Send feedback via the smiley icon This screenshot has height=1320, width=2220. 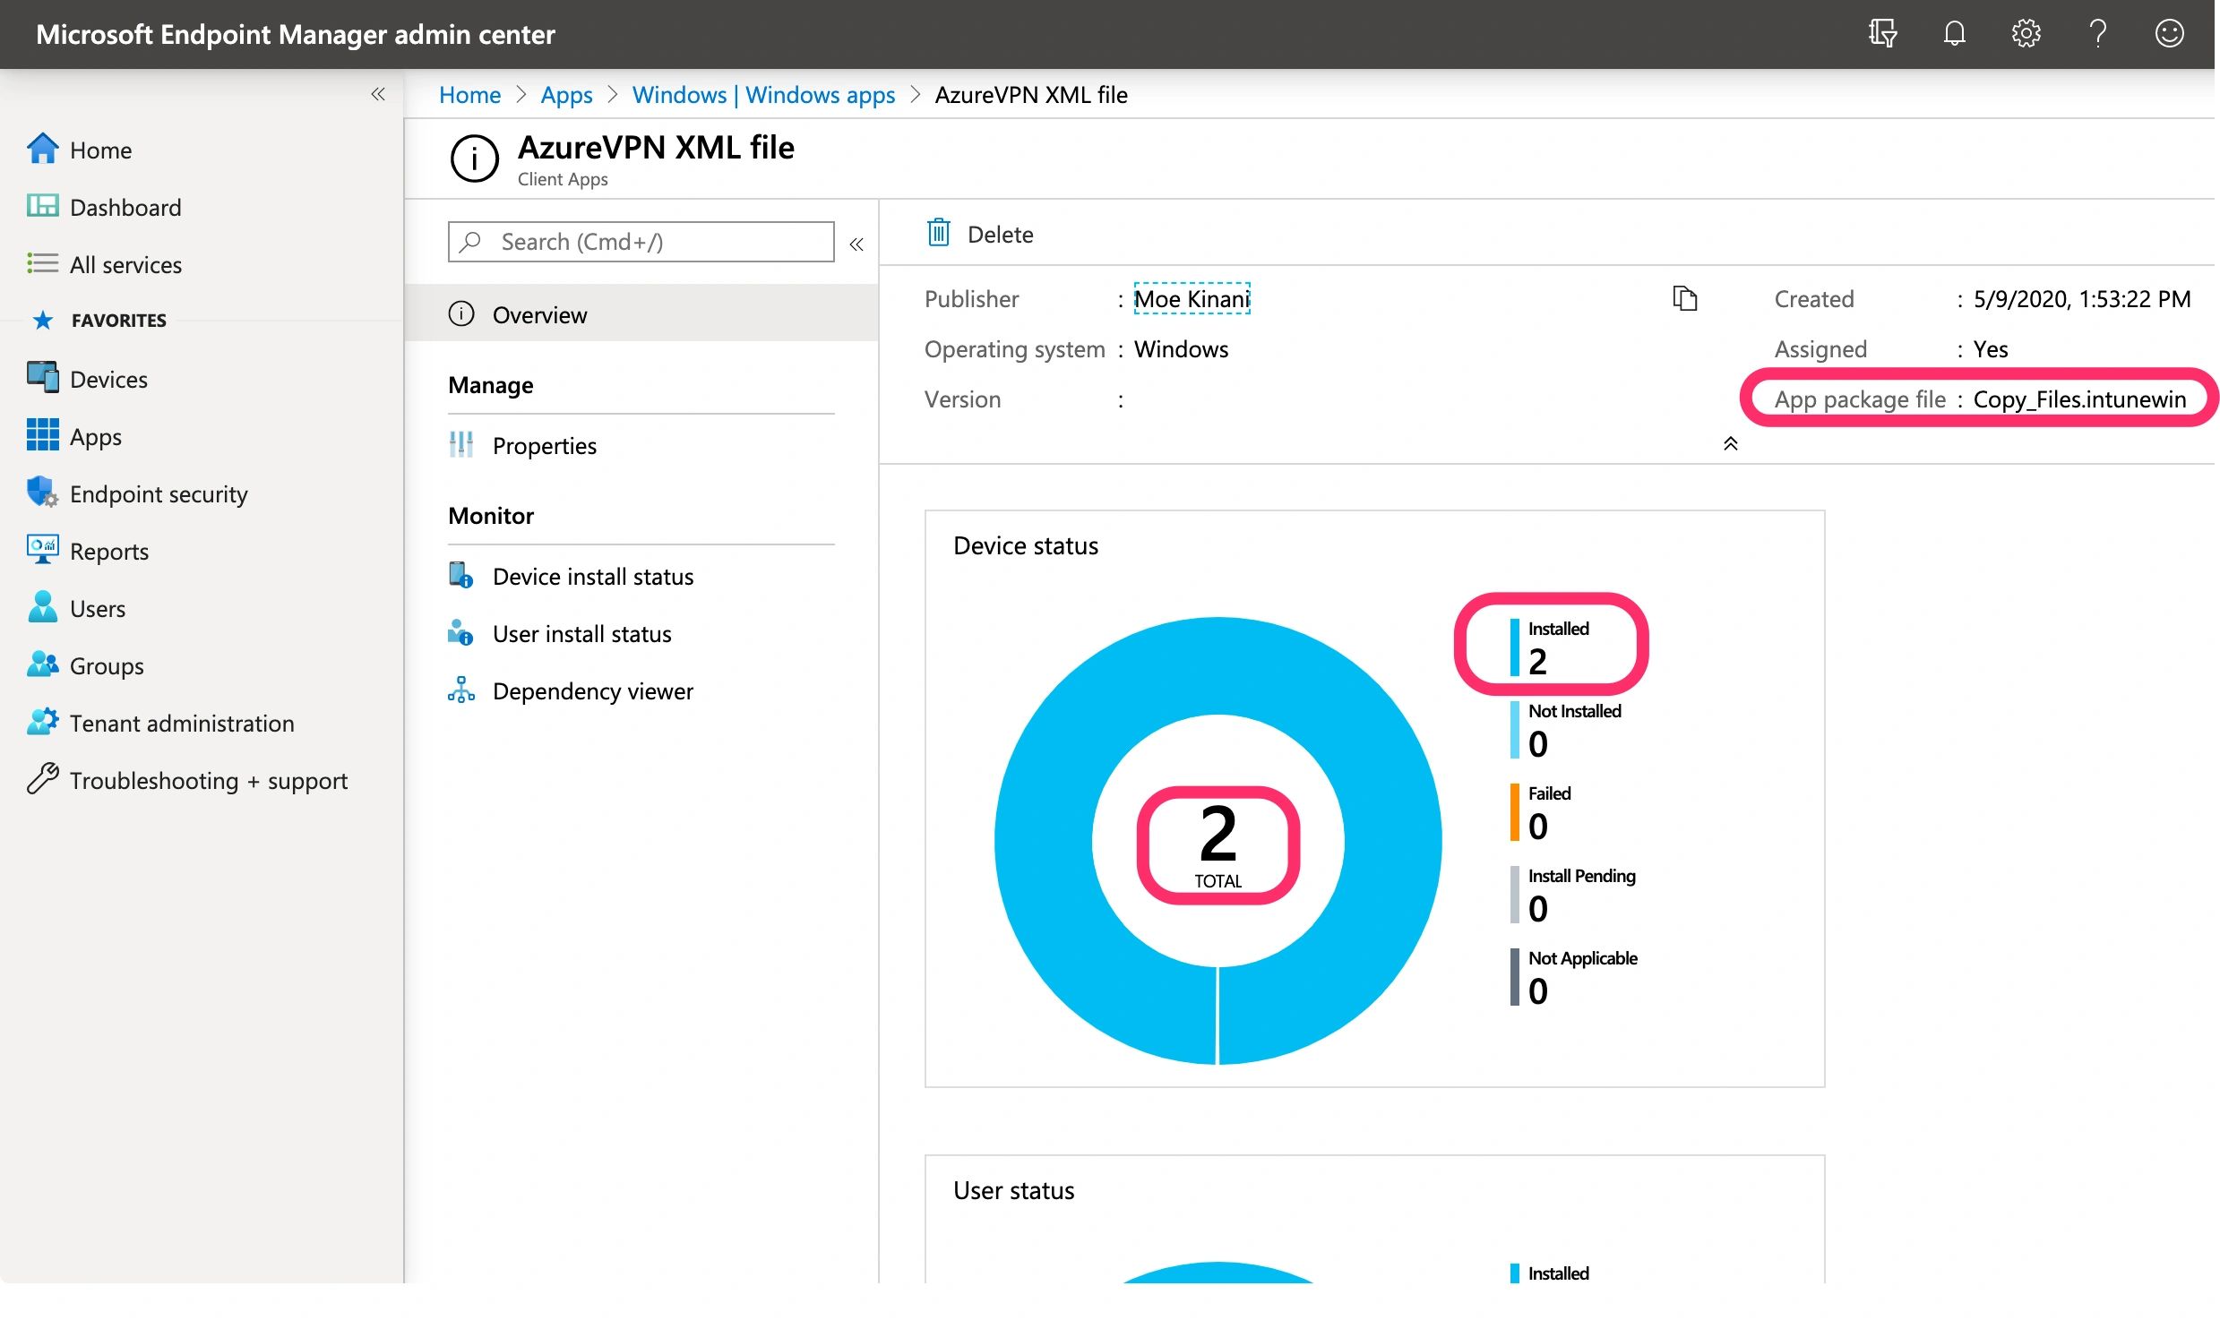click(x=2169, y=34)
